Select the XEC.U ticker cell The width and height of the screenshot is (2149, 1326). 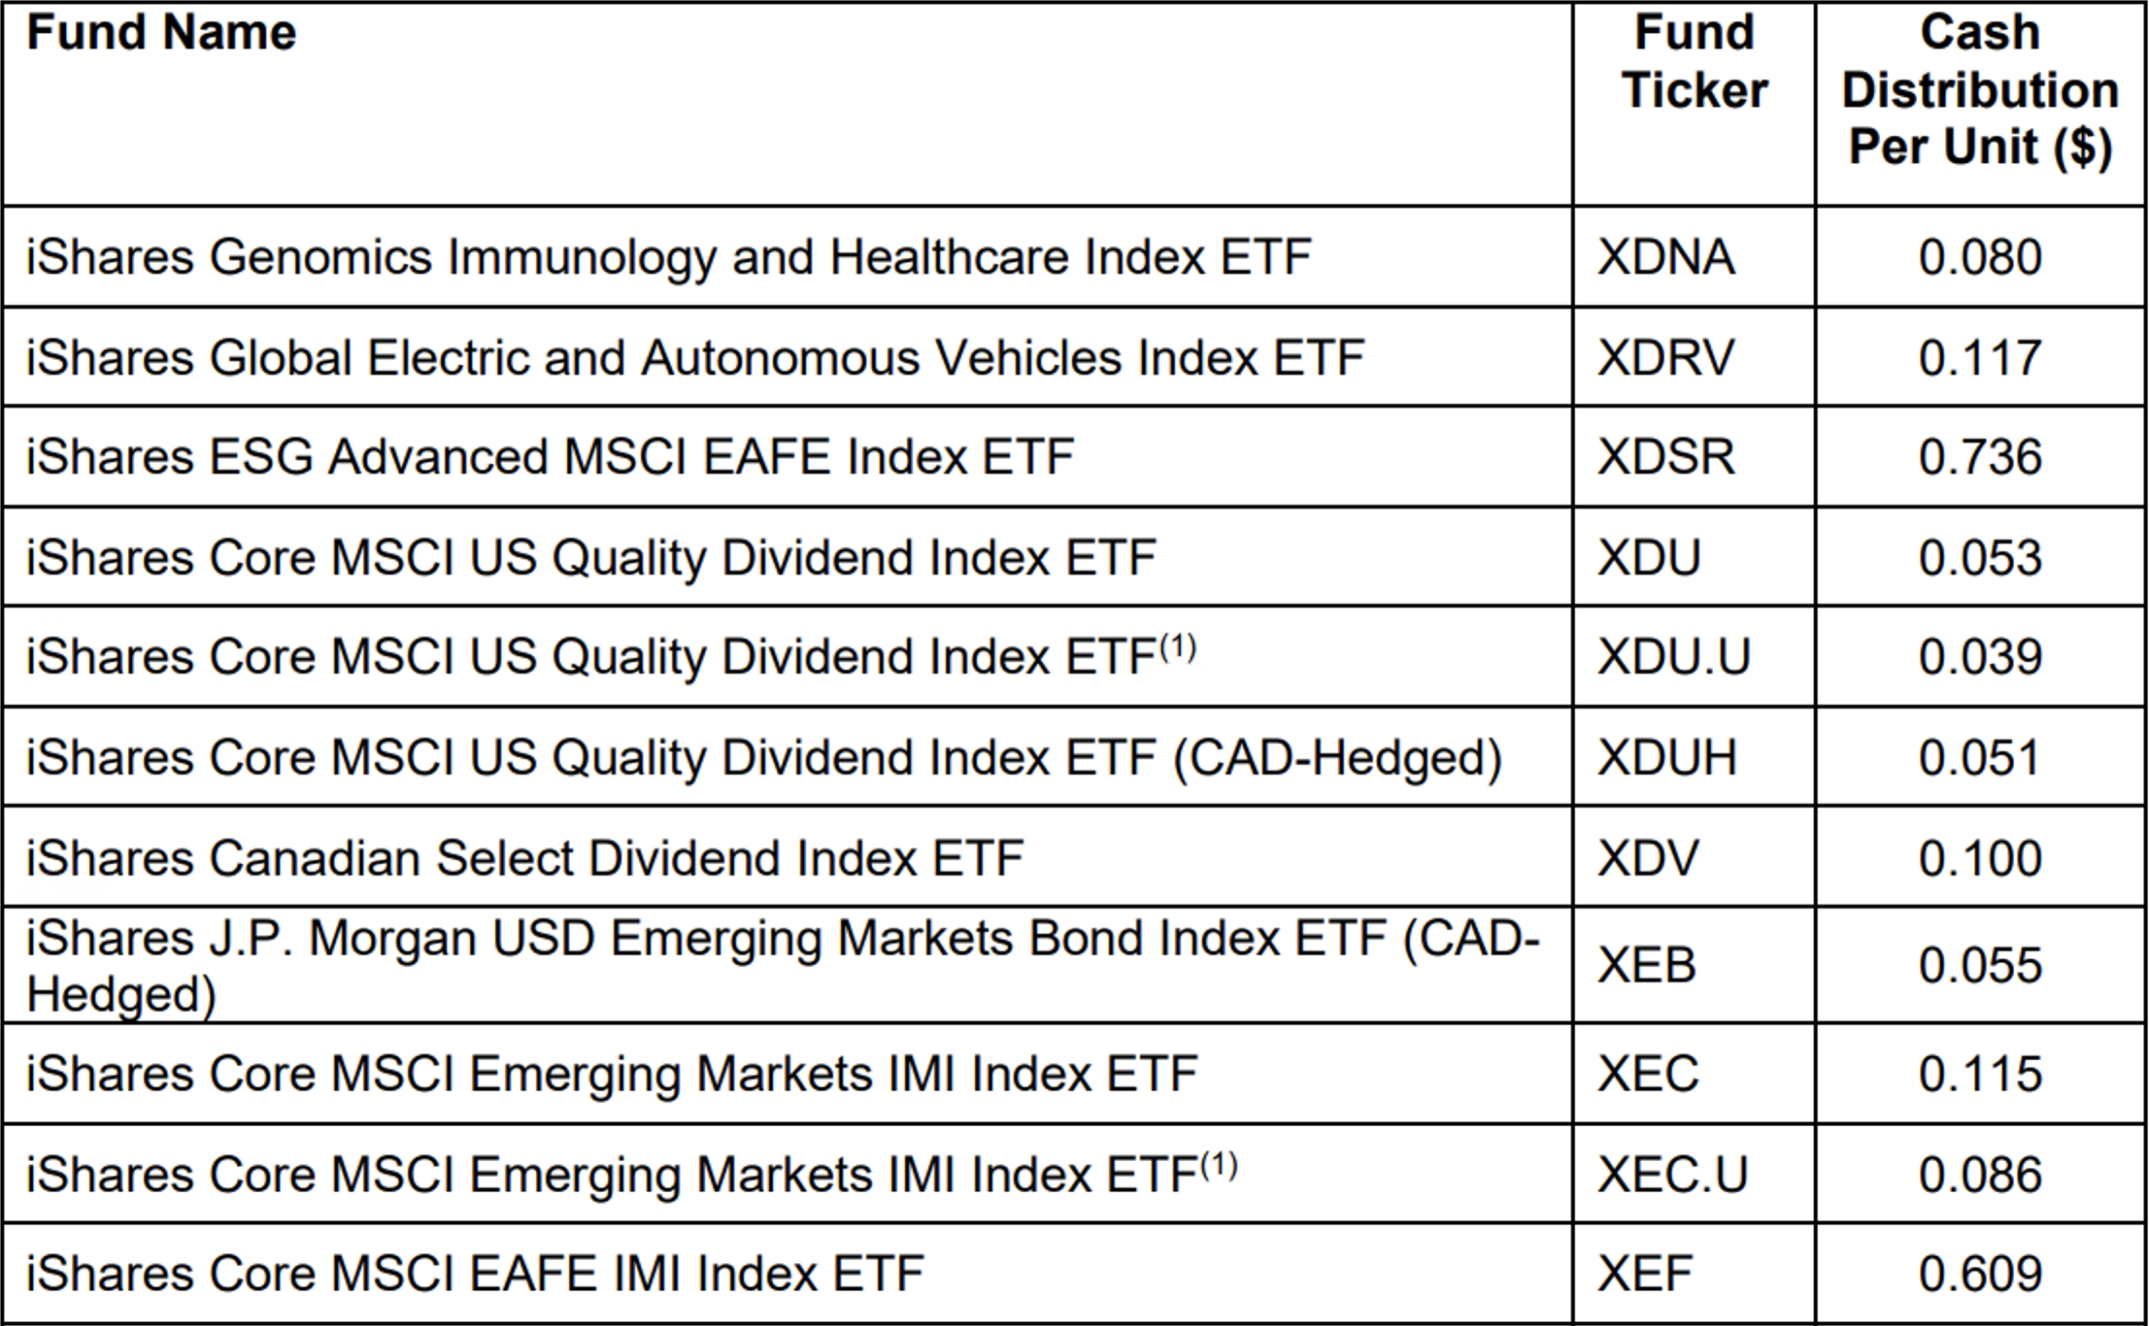coord(1672,1175)
